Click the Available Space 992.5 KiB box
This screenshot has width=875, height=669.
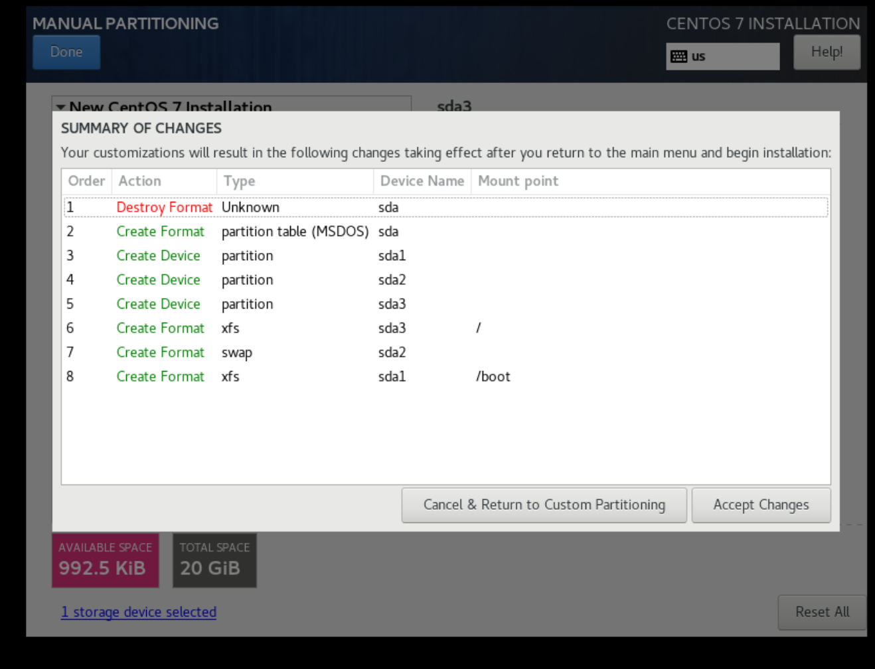106,560
